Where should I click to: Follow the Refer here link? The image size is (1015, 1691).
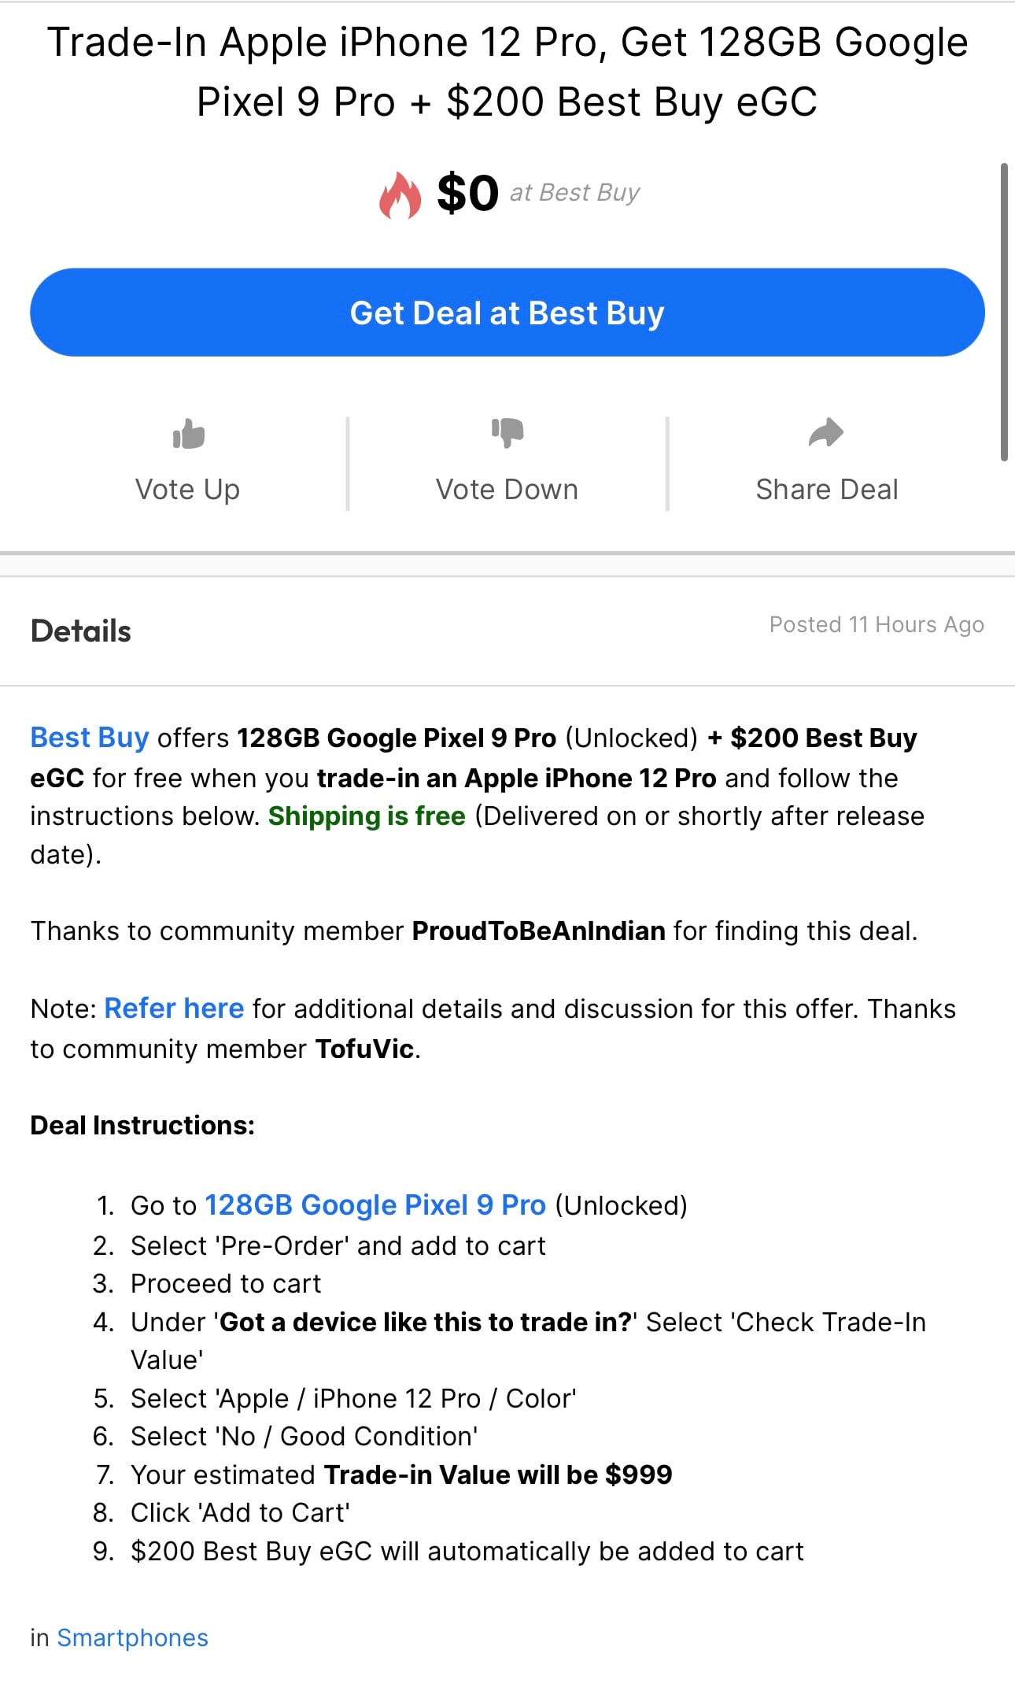click(x=174, y=1008)
